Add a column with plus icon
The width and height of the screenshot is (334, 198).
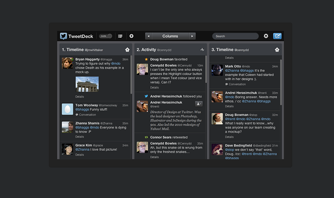click(132, 36)
